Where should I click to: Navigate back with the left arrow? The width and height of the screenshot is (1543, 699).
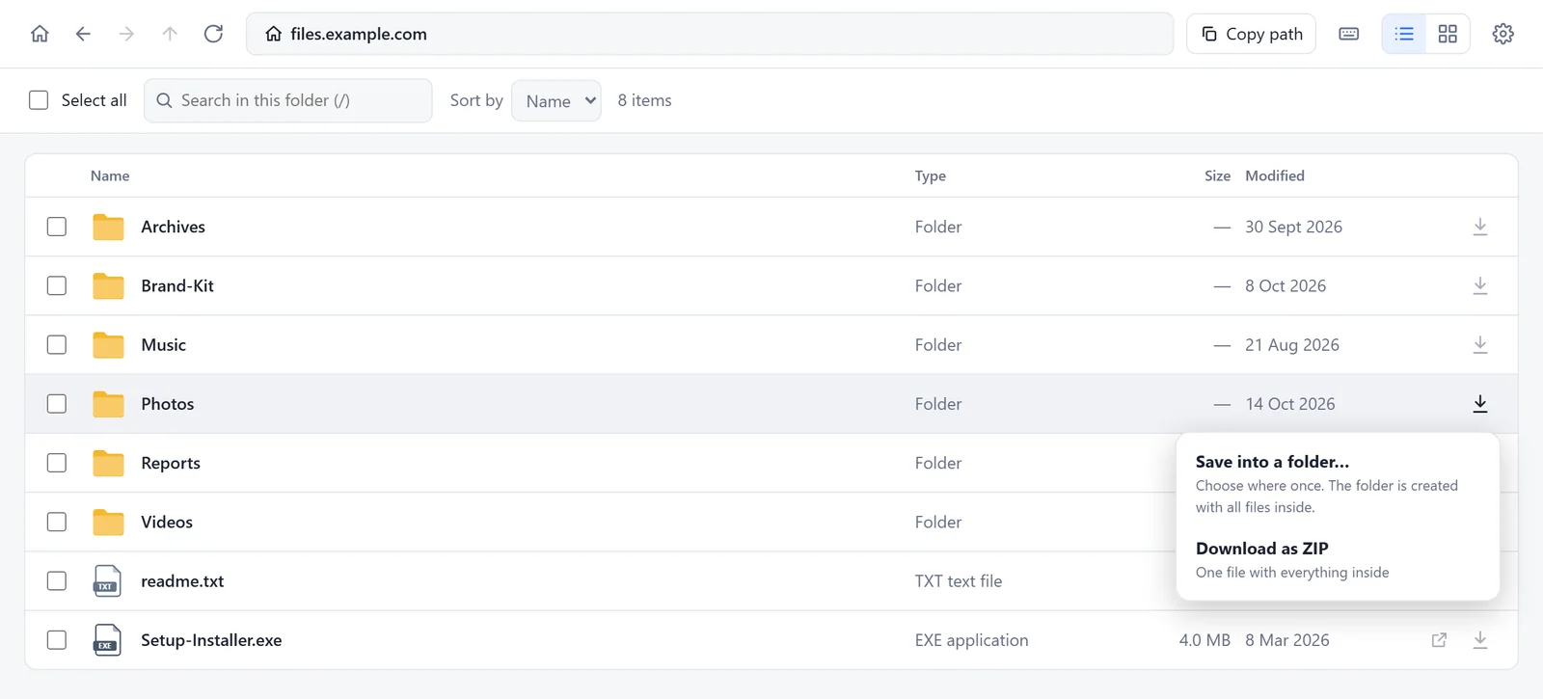[83, 34]
